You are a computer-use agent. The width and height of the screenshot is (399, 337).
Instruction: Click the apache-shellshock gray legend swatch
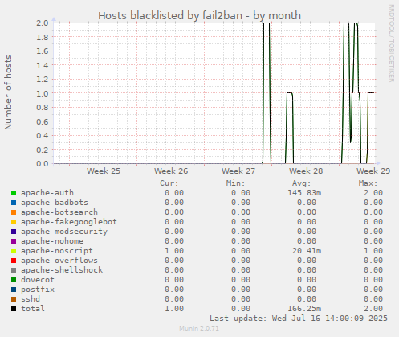pyautogui.click(x=14, y=270)
